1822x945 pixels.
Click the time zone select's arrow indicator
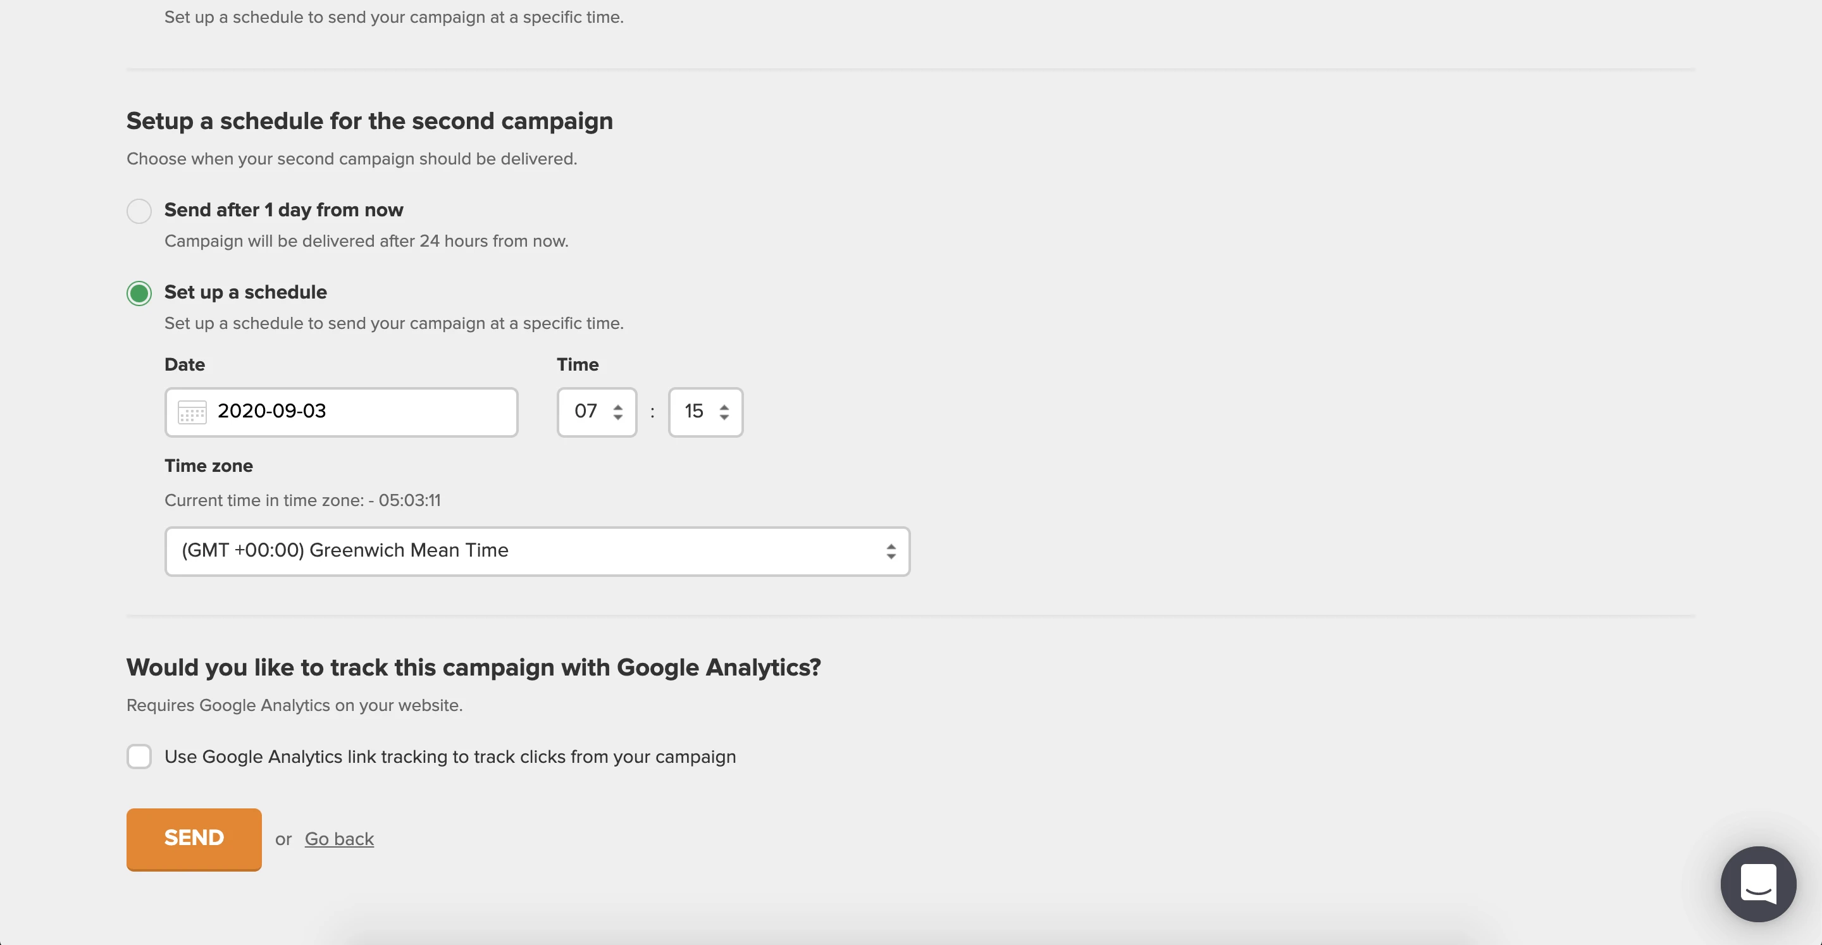point(891,552)
